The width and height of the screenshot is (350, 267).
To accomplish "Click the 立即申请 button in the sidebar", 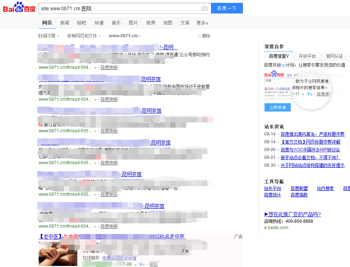I will click(277, 107).
